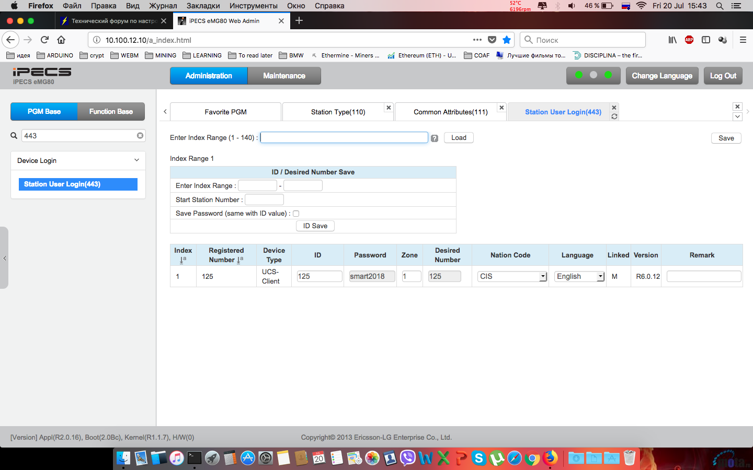The width and height of the screenshot is (753, 470).
Task: Collapse the Device Login section
Action: pos(136,160)
